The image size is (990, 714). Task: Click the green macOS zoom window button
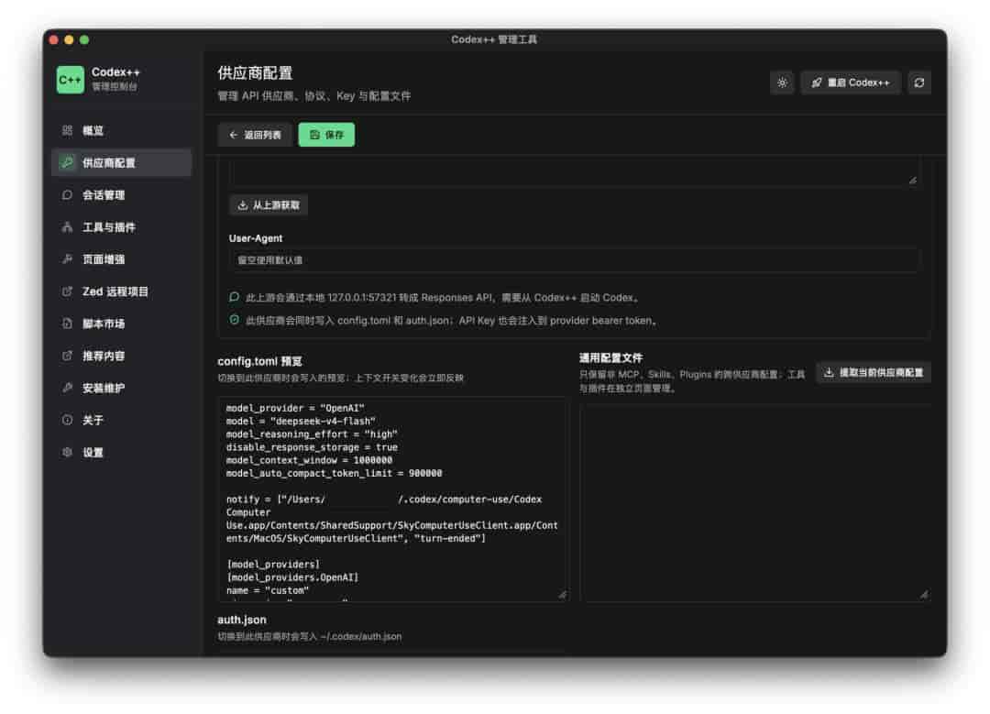click(84, 39)
